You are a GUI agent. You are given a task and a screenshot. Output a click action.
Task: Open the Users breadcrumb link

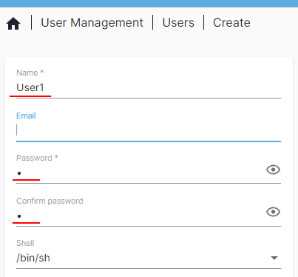click(x=178, y=23)
